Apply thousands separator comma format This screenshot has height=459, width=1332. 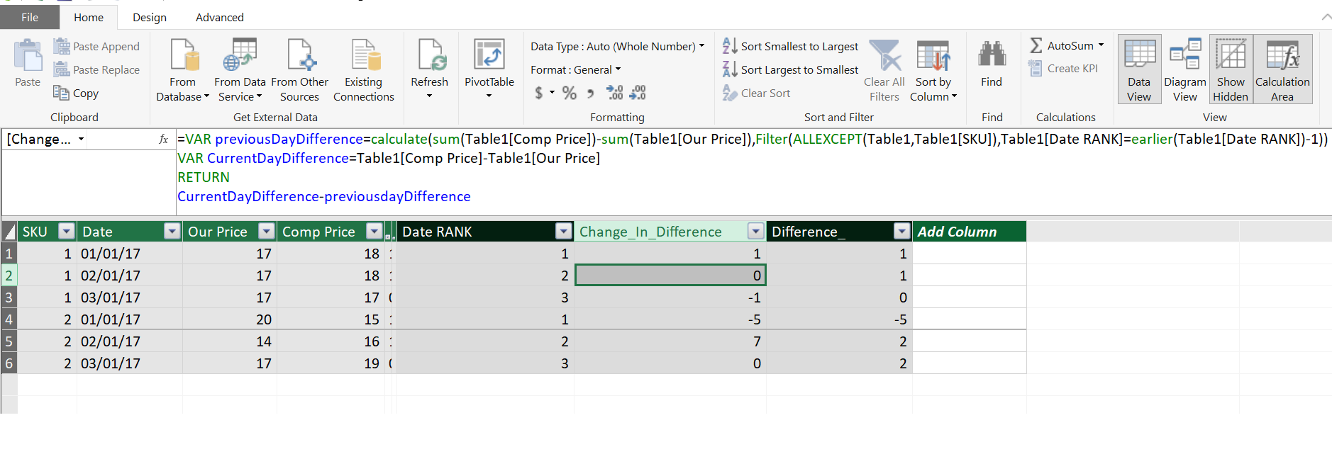click(x=590, y=93)
